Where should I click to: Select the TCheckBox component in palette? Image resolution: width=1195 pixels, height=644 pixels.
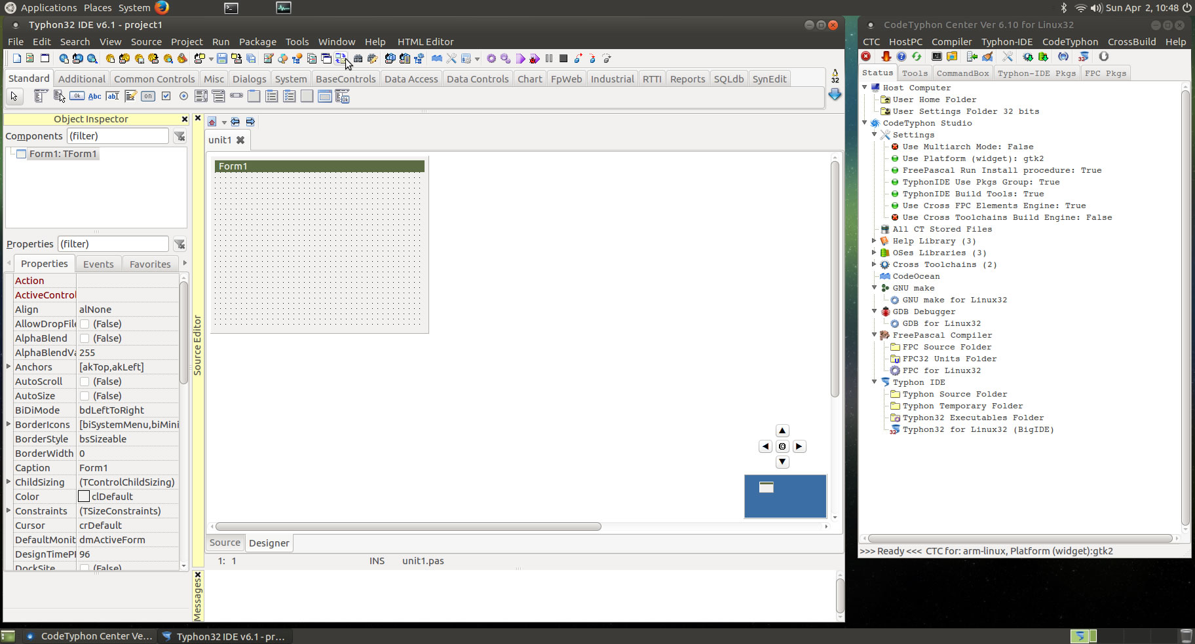(166, 96)
